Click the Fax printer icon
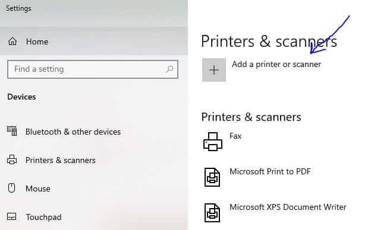Viewport: 374px width, 230px height. tap(213, 142)
